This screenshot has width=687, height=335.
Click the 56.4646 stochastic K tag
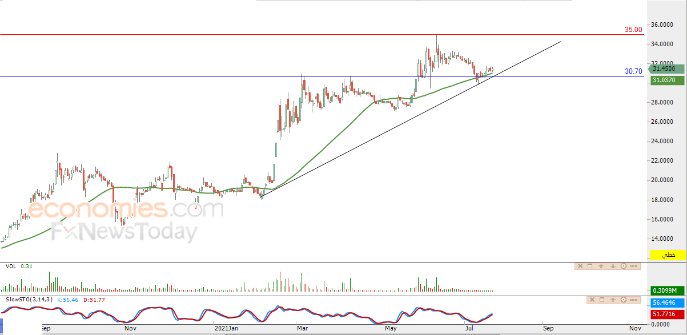click(x=668, y=302)
